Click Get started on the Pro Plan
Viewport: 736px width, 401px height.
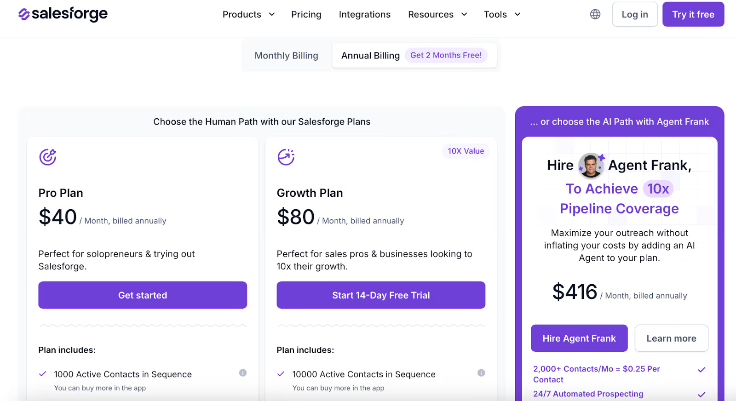coord(143,295)
